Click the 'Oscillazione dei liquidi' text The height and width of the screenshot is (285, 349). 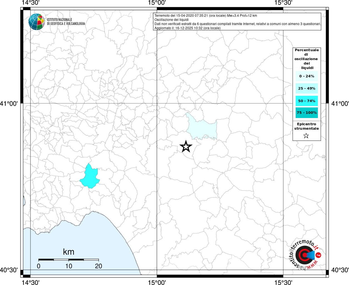pyautogui.click(x=171, y=20)
